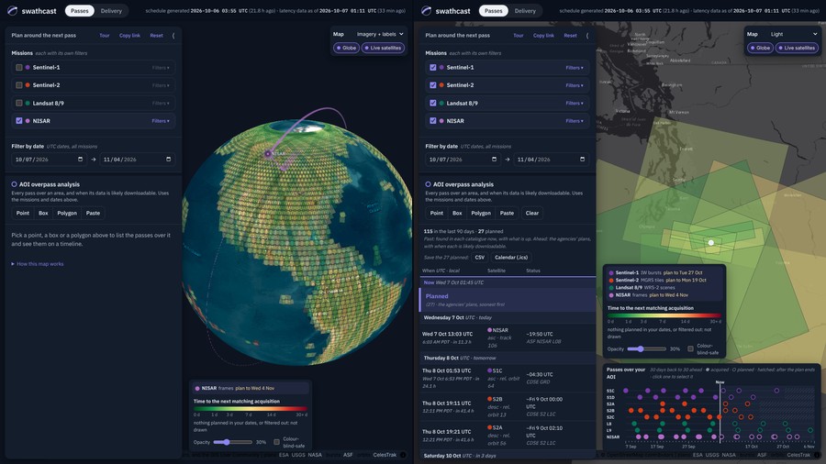Select Passes tab in right window
The image size is (826, 464).
[494, 10]
